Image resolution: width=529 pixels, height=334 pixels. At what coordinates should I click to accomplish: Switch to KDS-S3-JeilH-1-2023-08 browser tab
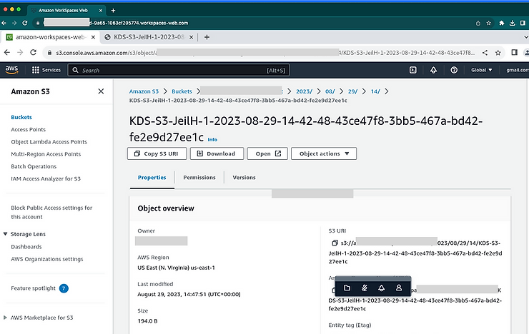click(x=149, y=37)
